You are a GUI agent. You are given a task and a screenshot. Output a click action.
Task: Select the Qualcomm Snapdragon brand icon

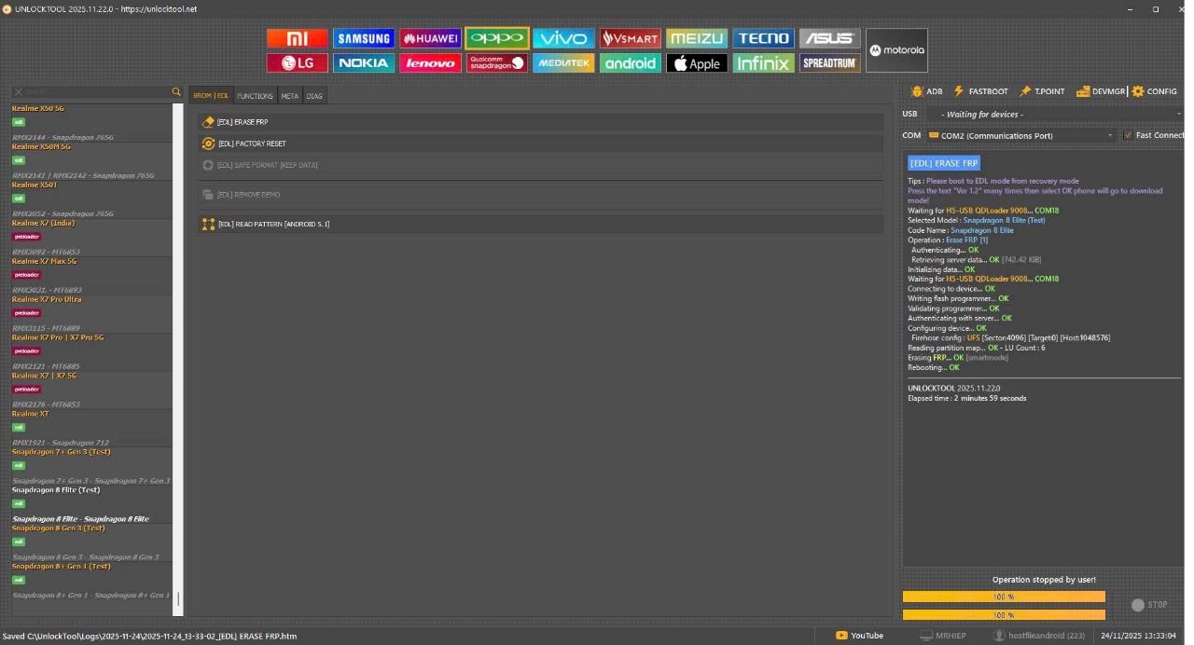[x=496, y=63]
